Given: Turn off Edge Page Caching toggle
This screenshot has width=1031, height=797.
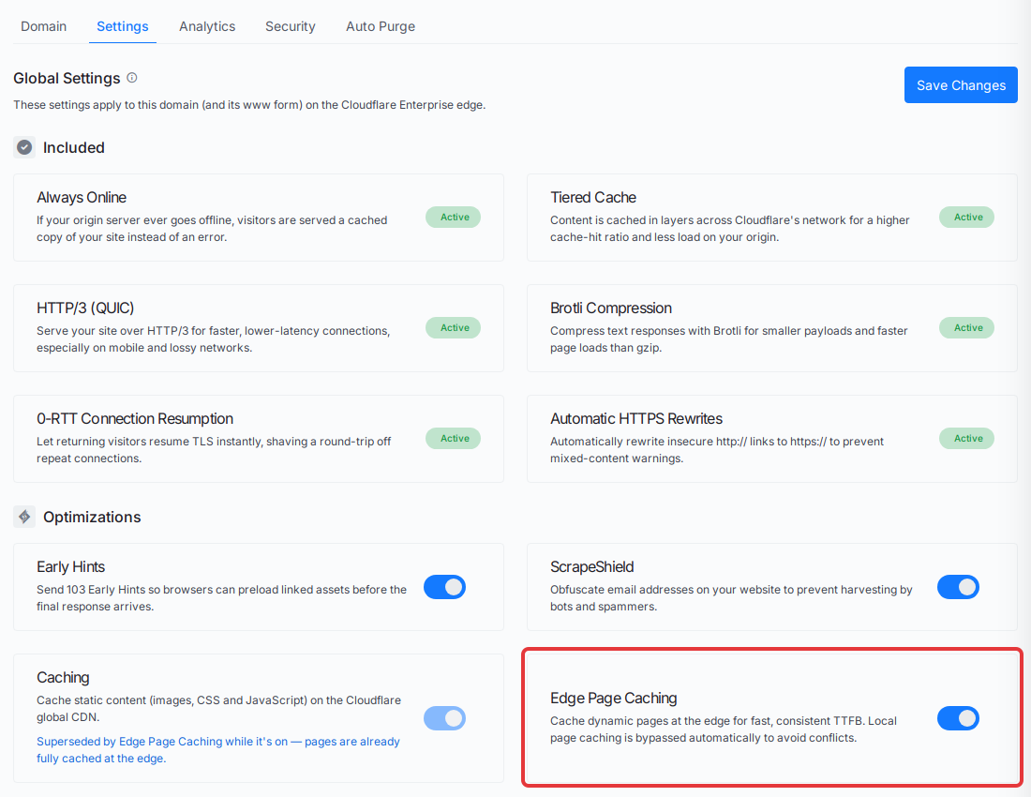Looking at the screenshot, I should point(958,718).
